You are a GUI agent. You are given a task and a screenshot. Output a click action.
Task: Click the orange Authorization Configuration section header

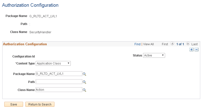pos(25,44)
